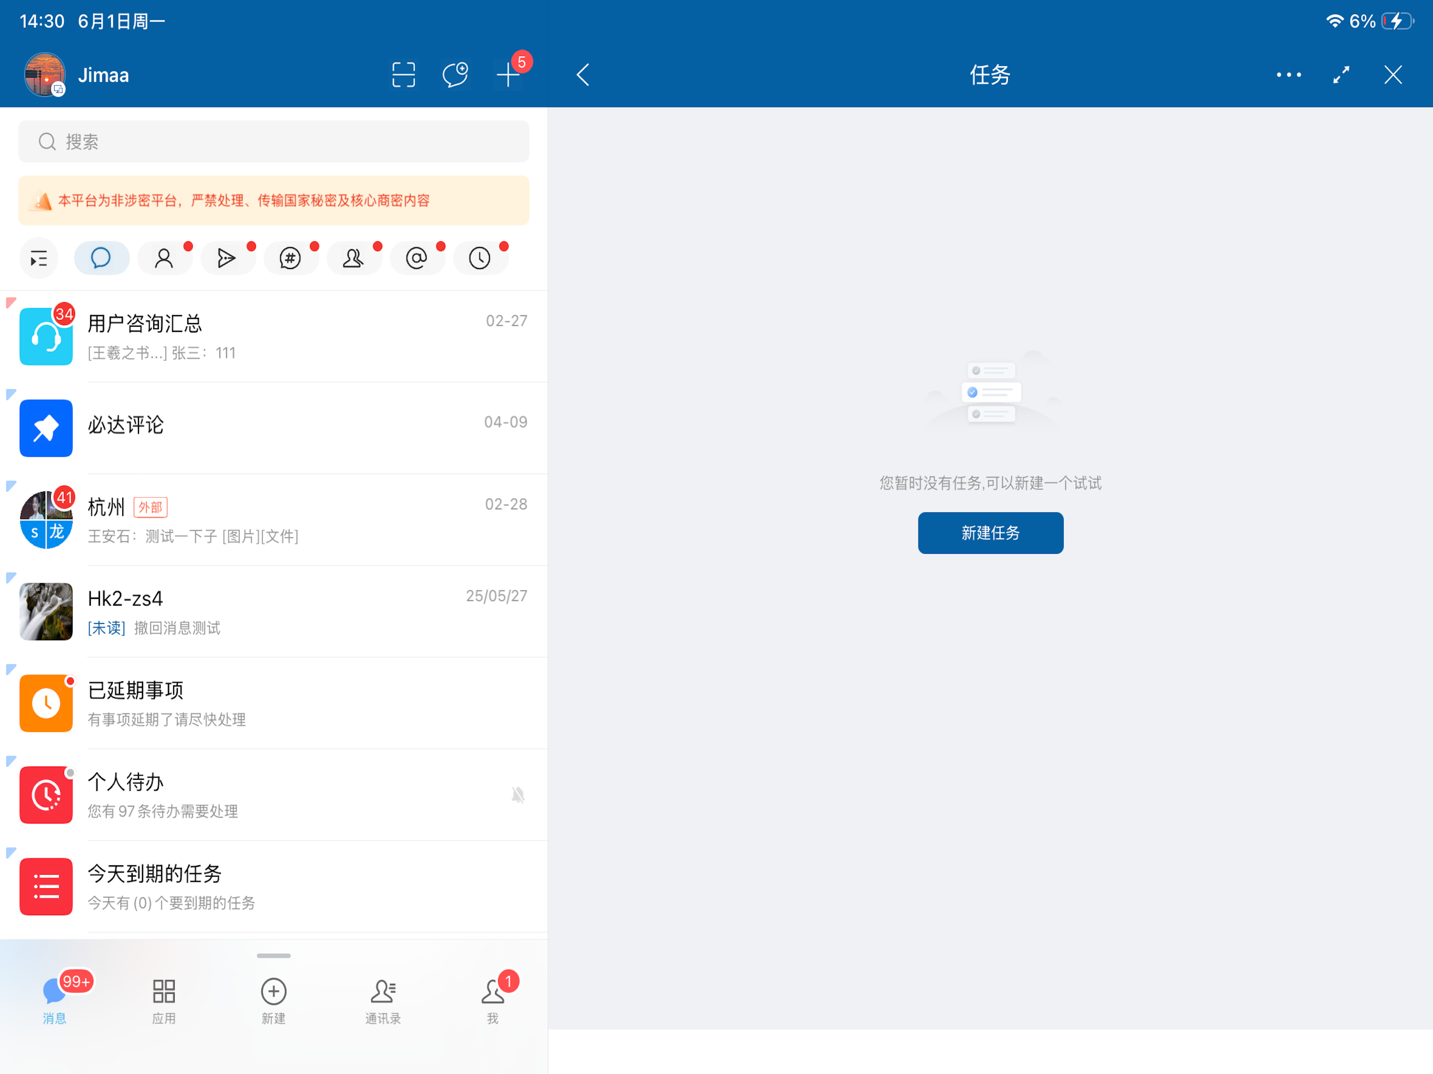Tap the 25/05/27 date on Hk2-zs4
The height and width of the screenshot is (1074, 1433).
(x=496, y=596)
